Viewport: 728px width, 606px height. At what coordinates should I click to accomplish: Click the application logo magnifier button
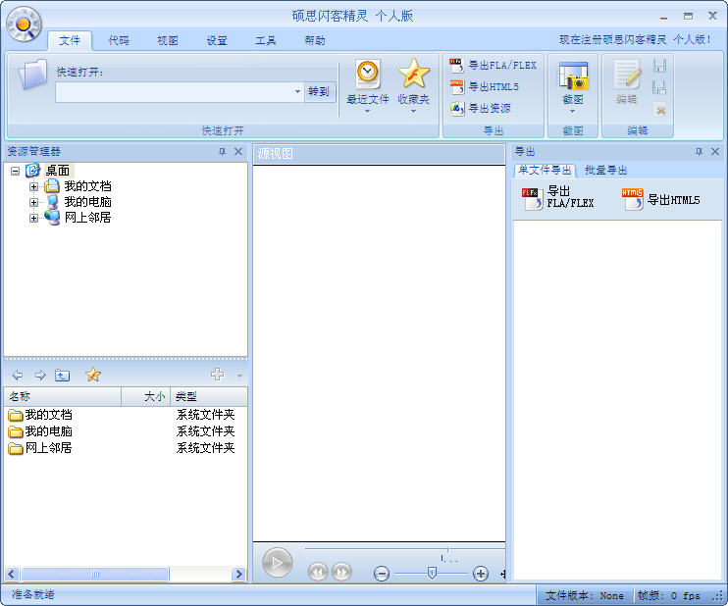coord(24,25)
